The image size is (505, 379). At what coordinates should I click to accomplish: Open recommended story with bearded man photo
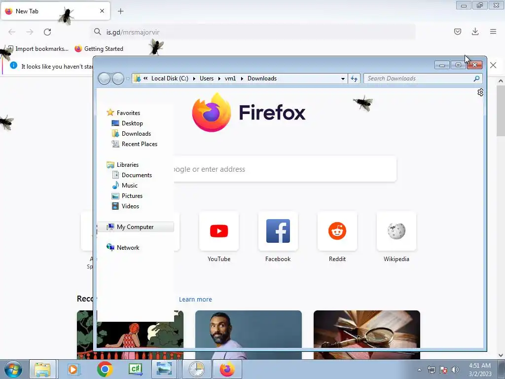coord(249,335)
